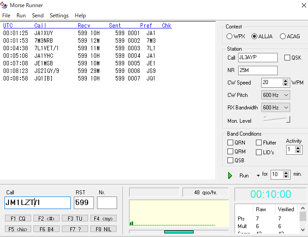This screenshot has width=308, height=237.
Task: Click the UTC column header
Action: [x=8, y=25]
